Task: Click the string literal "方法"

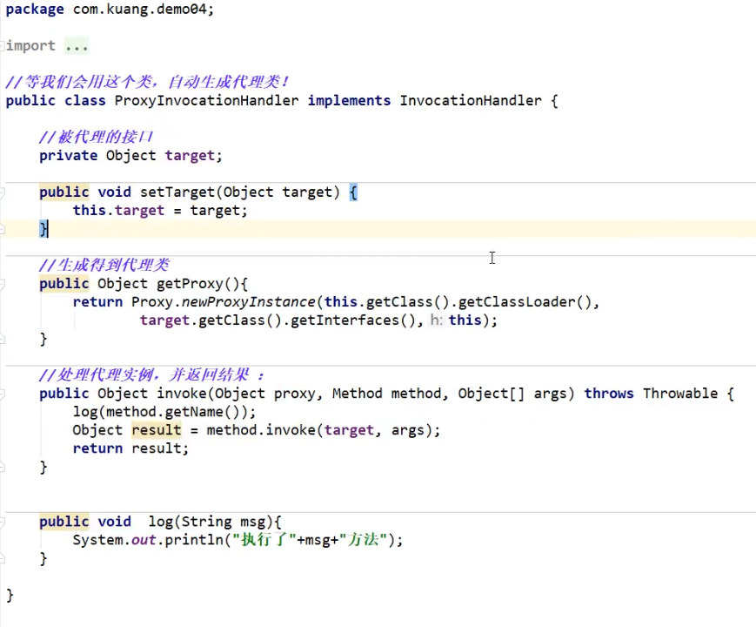Action: pyautogui.click(x=363, y=540)
